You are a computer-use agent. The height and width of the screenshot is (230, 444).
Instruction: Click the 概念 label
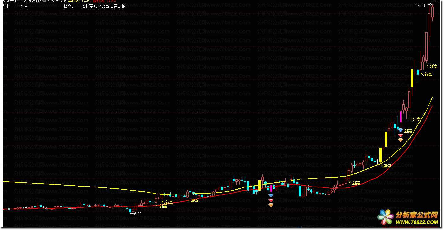pyautogui.click(x=68, y=6)
